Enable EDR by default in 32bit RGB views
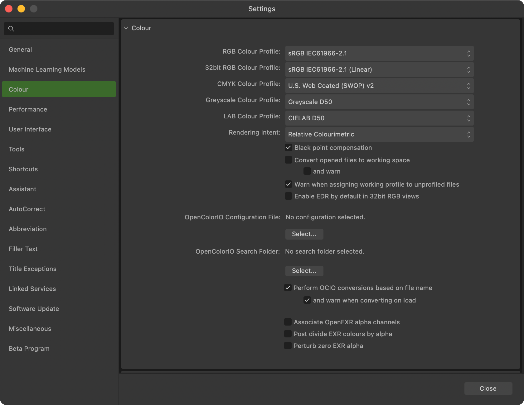The width and height of the screenshot is (524, 405). pyautogui.click(x=289, y=196)
